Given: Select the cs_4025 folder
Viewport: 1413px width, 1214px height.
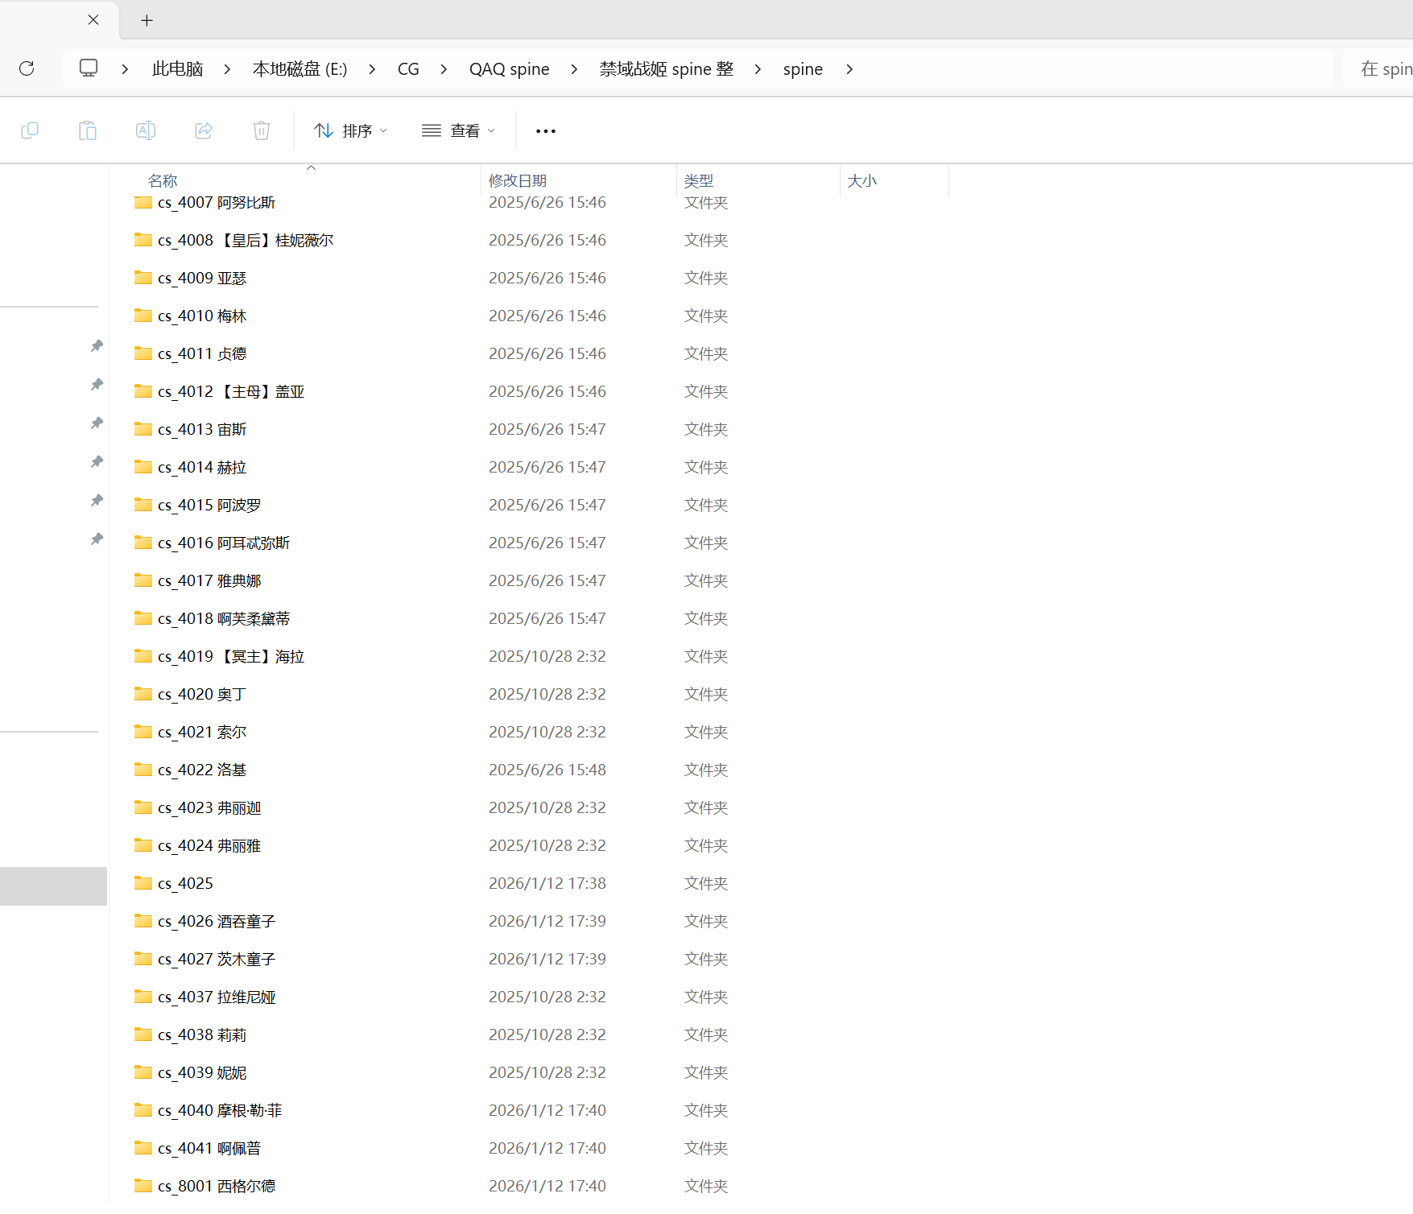Looking at the screenshot, I should pyautogui.click(x=185, y=883).
